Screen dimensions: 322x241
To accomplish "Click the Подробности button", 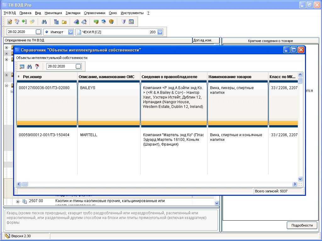I will 302,225.
